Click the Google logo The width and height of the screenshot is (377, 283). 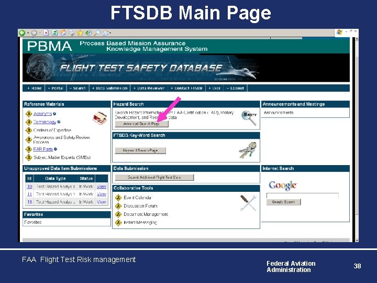click(283, 186)
